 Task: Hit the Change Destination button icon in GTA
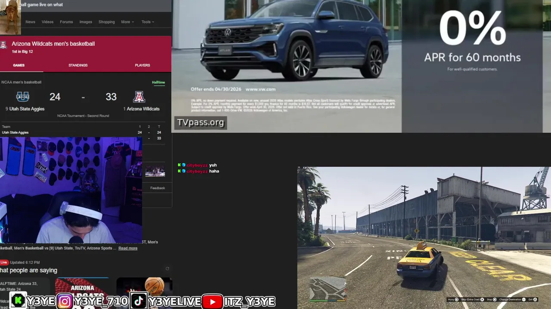(x=524, y=300)
